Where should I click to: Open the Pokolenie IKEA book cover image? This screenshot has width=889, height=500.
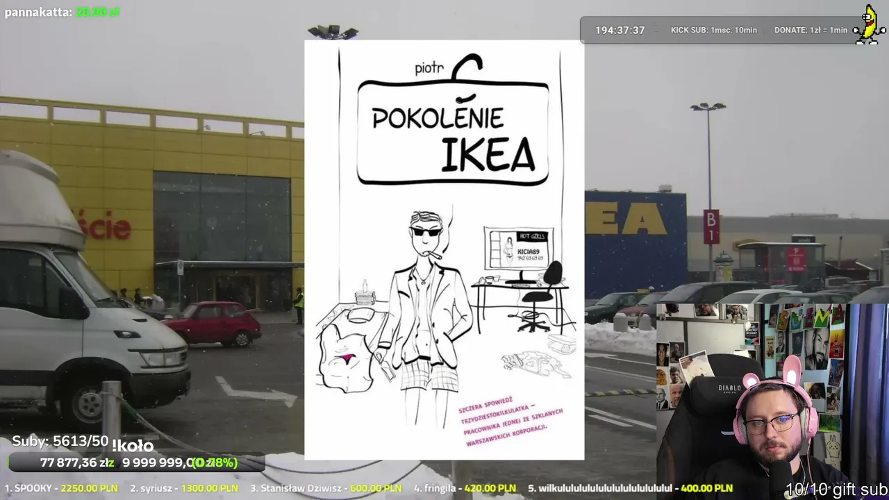pyautogui.click(x=444, y=250)
